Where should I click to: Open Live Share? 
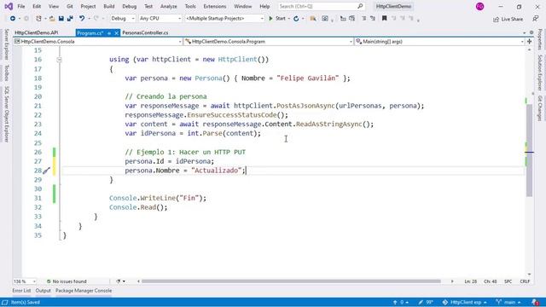point(508,19)
